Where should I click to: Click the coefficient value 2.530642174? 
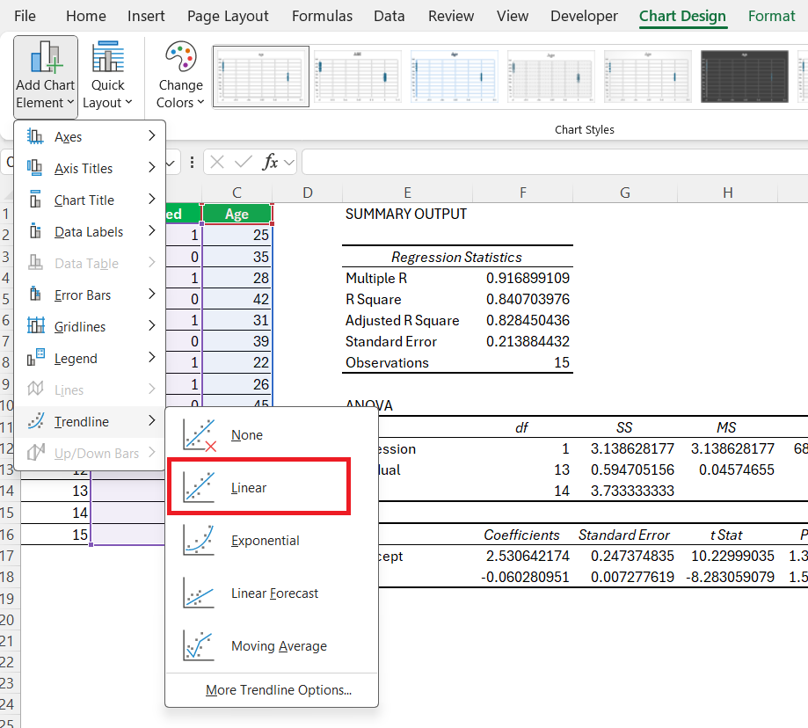coord(528,556)
